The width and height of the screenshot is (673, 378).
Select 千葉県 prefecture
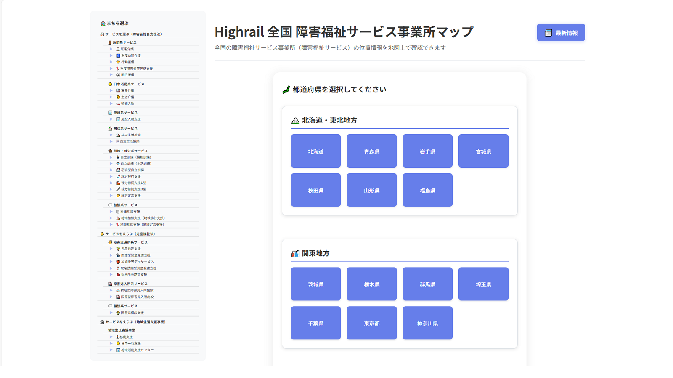[316, 323]
